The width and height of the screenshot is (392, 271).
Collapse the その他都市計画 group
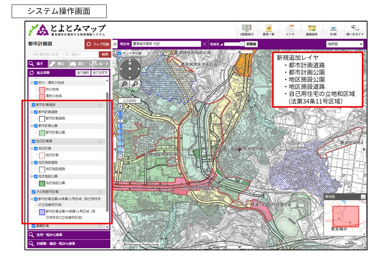[100, 192]
